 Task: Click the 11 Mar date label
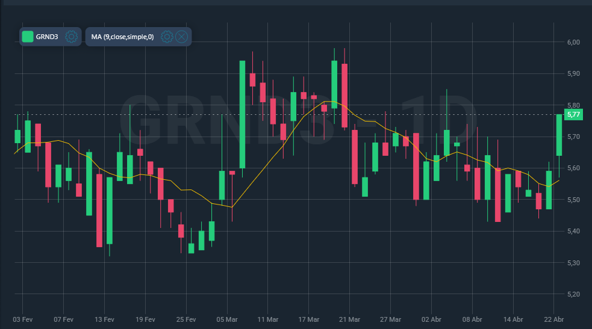click(x=267, y=319)
